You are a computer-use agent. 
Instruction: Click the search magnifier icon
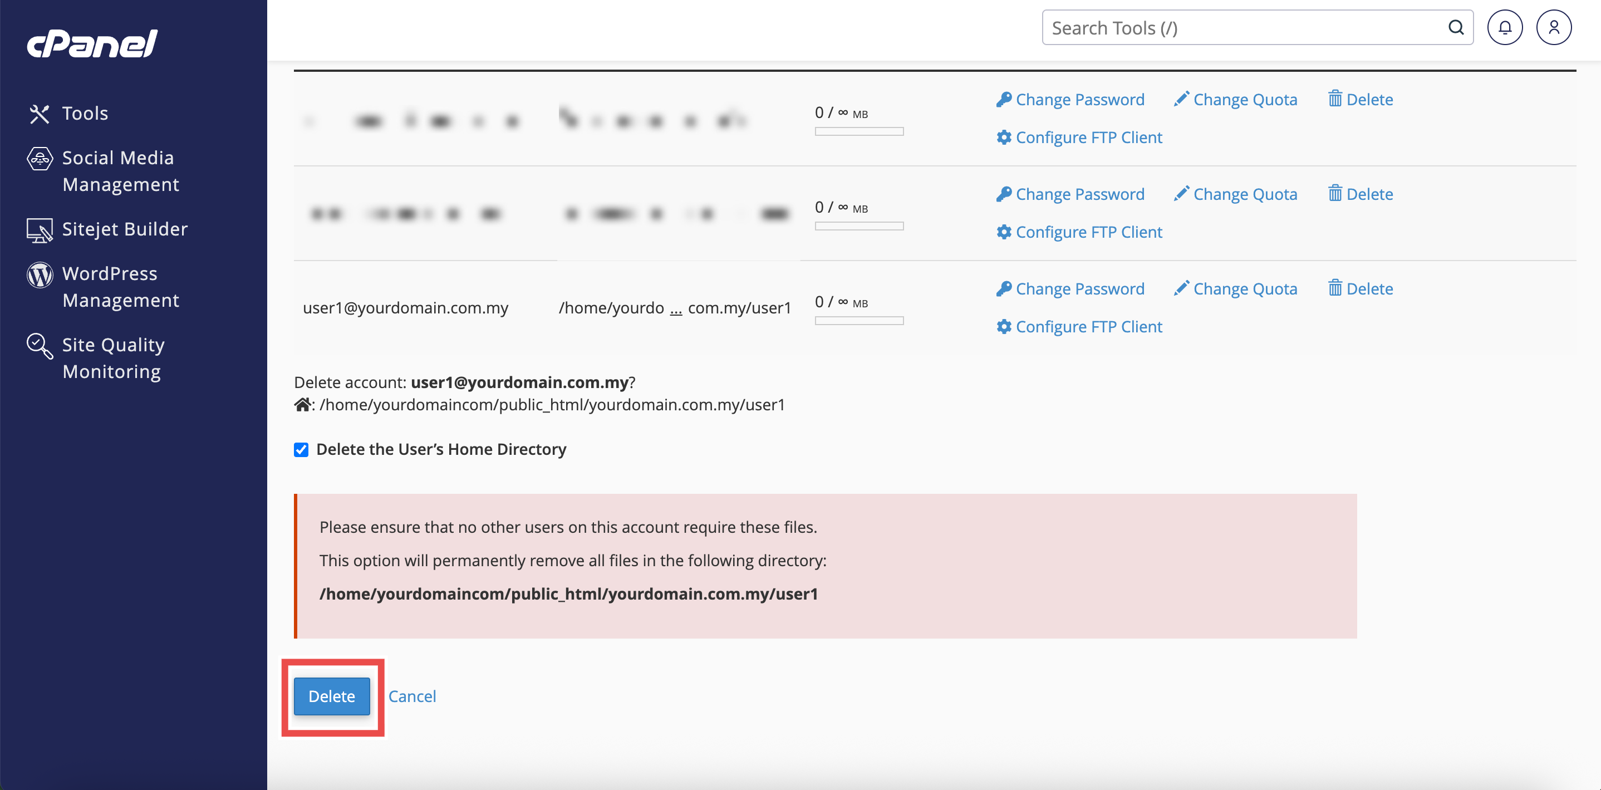[1456, 27]
